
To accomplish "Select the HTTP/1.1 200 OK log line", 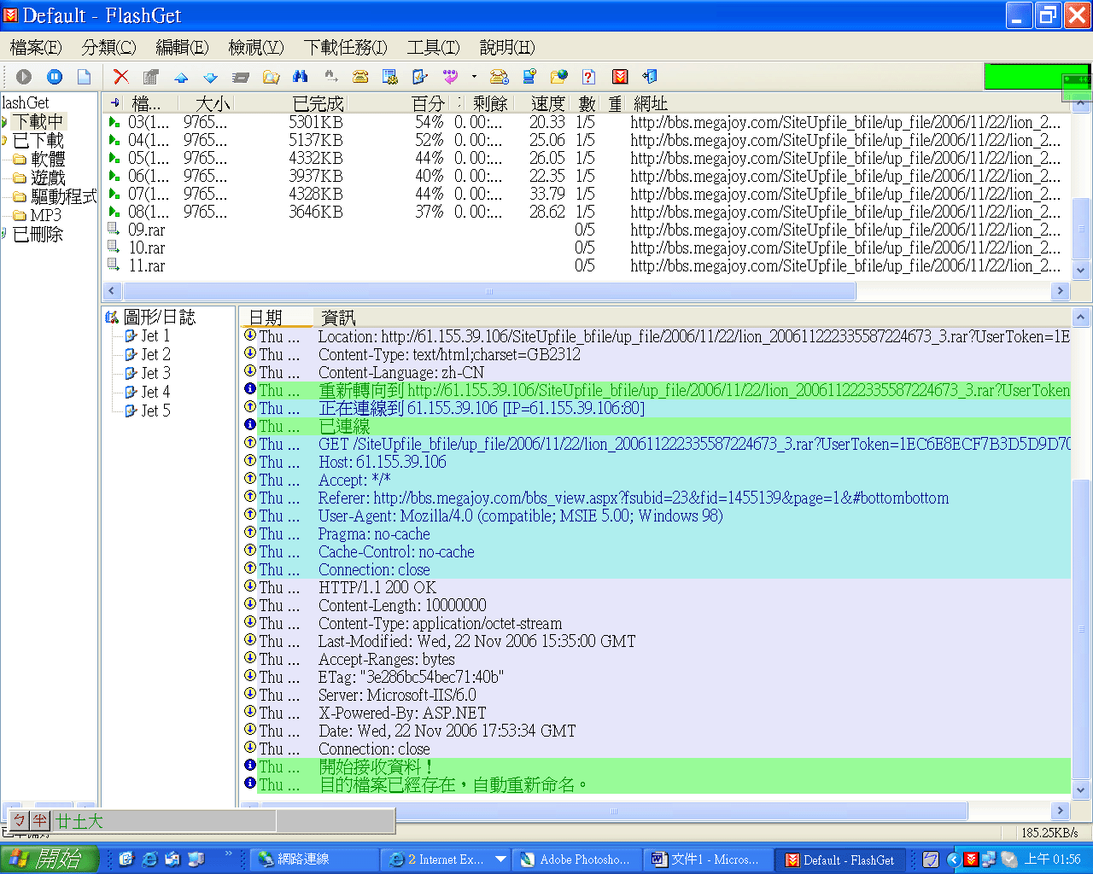I will coord(656,587).
